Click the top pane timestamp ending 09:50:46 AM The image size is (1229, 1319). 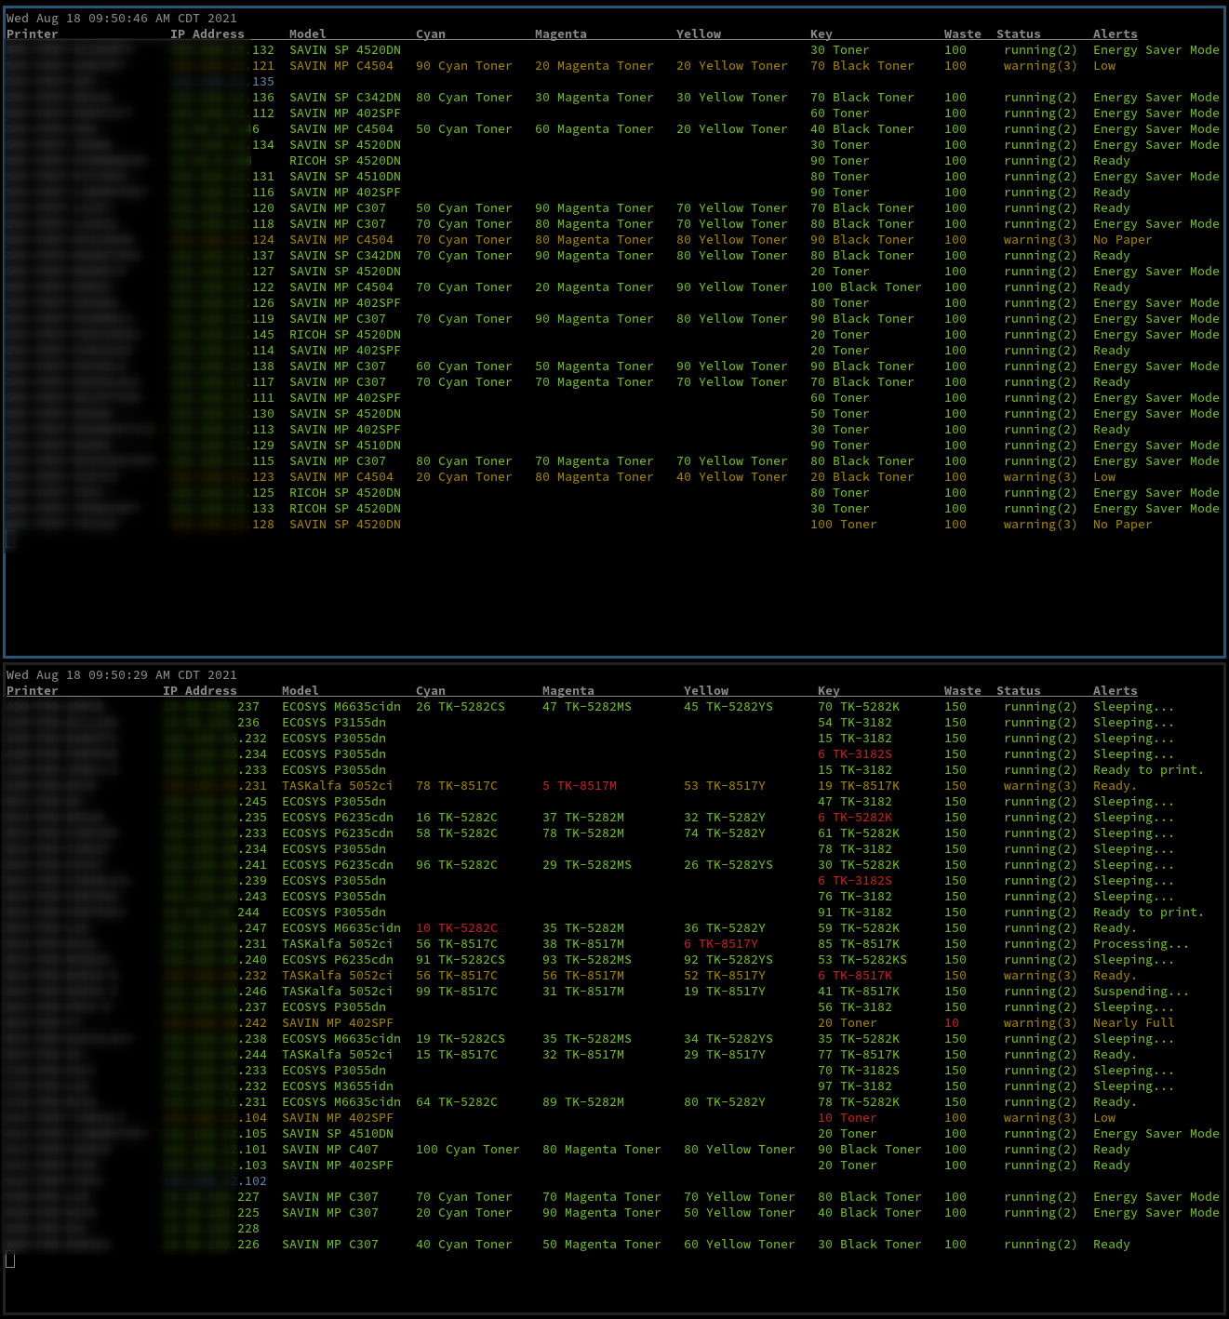tap(122, 19)
